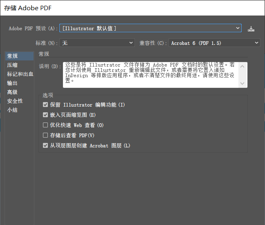
Task: Toggle 嵌入页面缩览图 checkbox
Action: (45, 115)
